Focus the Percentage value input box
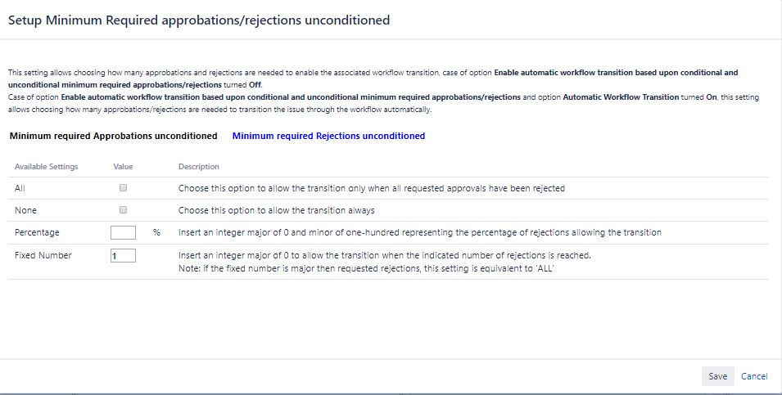Screen dimensions: 782x395 (123, 232)
